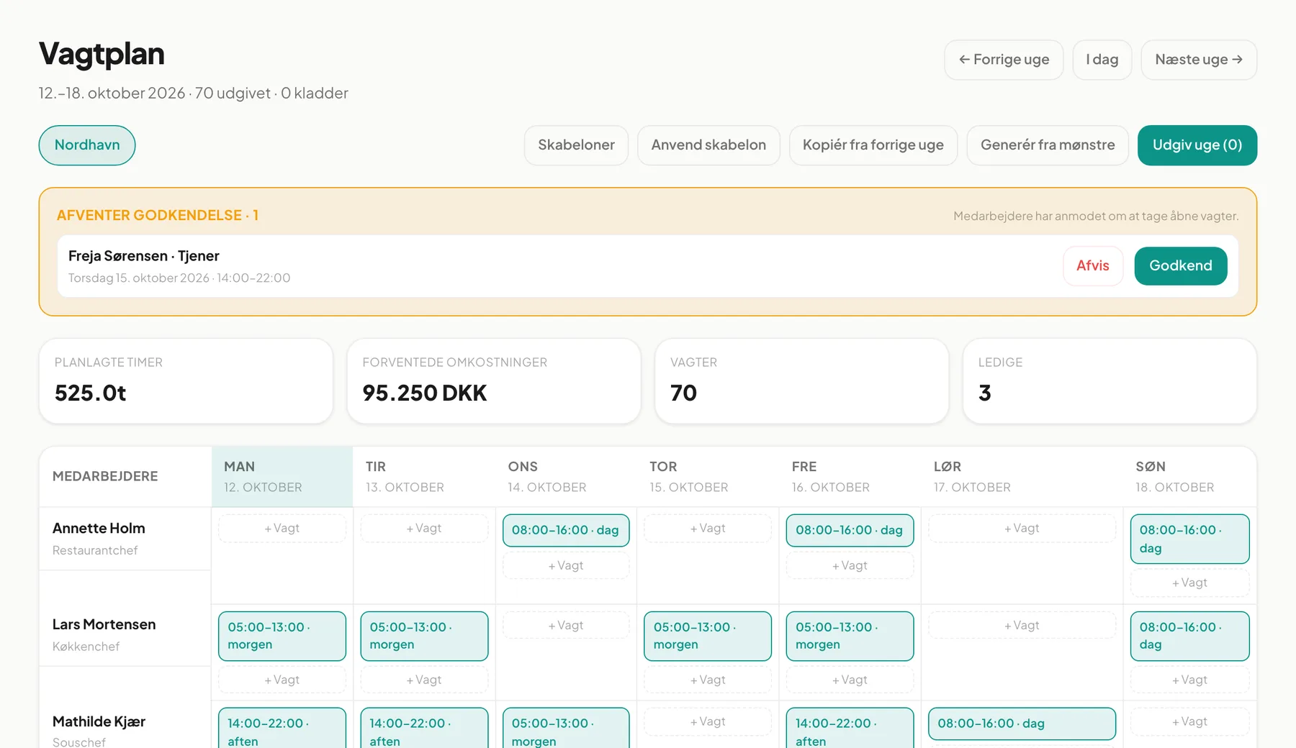Add extra shift below Annette Holm's Wednesday dag
1296x748 pixels.
[x=566, y=566]
